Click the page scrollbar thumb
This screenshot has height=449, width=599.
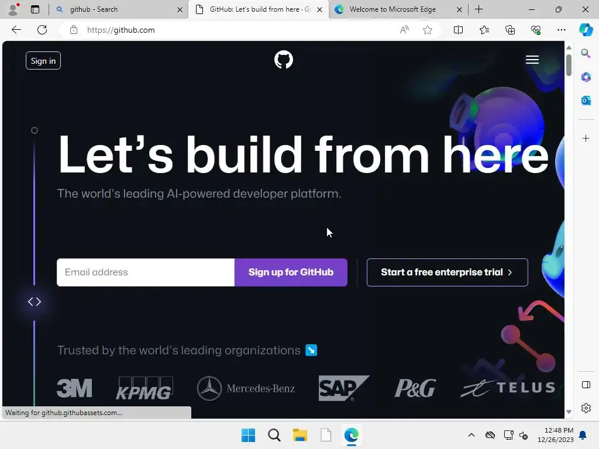pyautogui.click(x=569, y=65)
